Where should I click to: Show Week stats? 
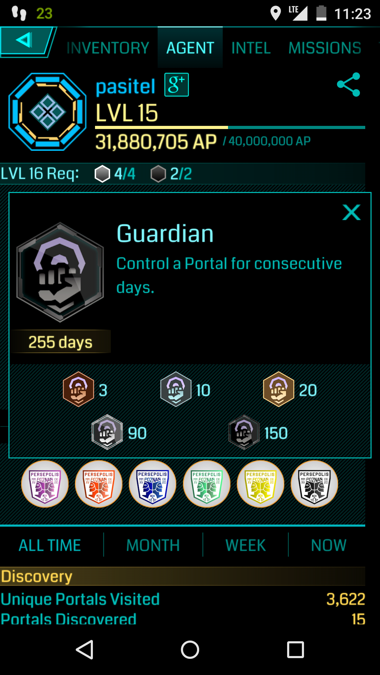point(246,545)
